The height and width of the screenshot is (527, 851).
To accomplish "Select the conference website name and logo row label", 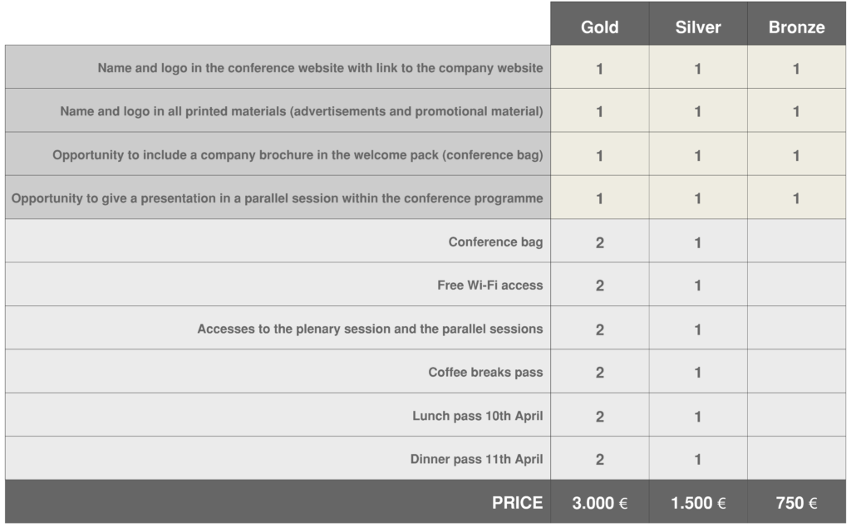I will 320,68.
